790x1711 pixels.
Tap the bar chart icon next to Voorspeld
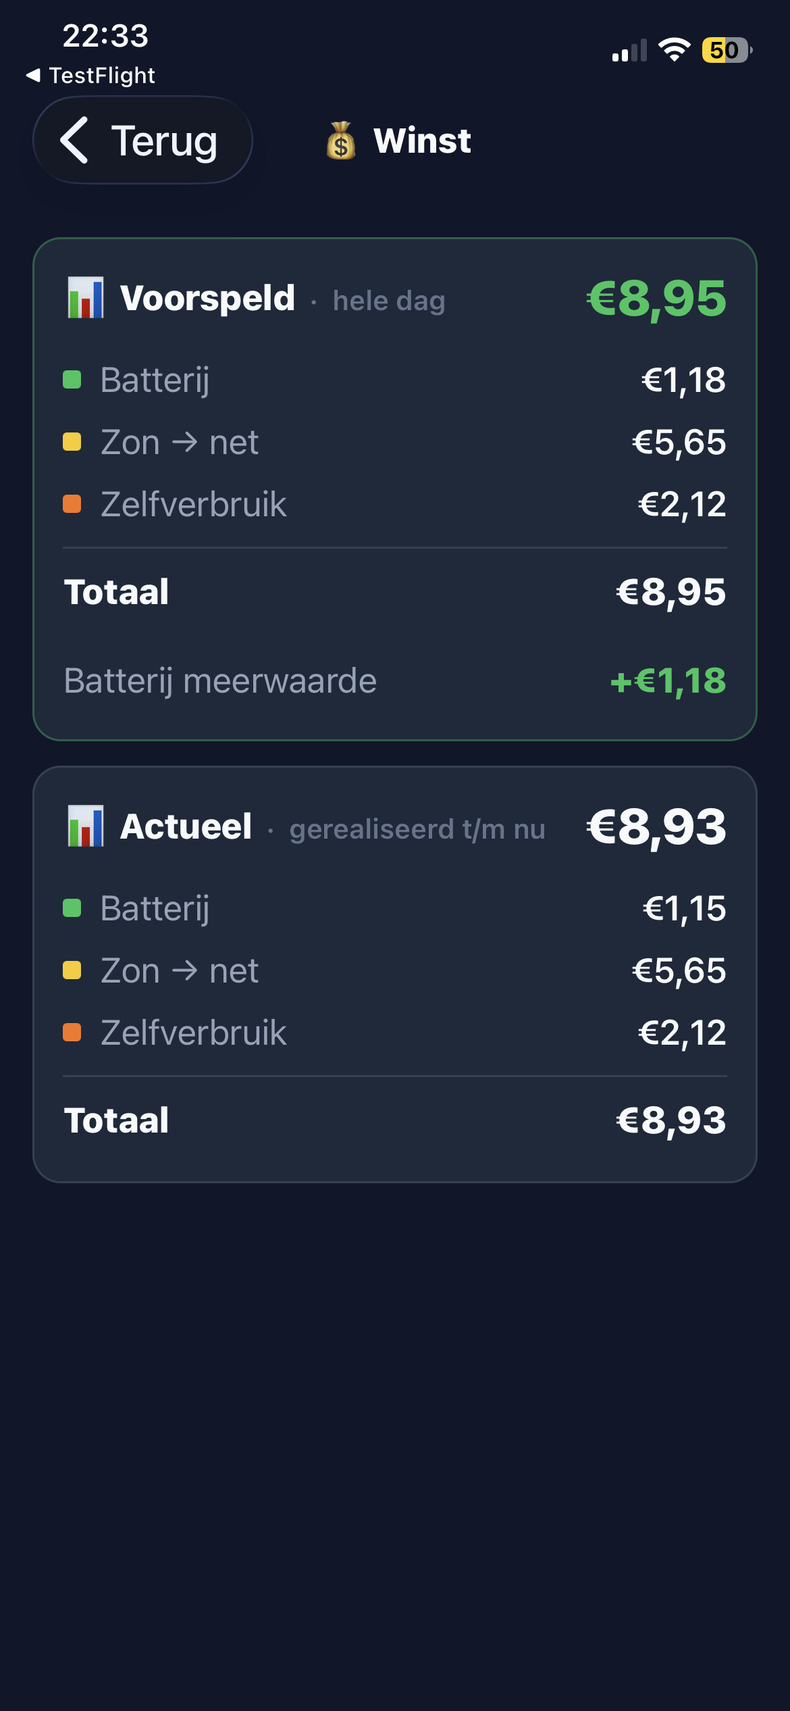pos(86,297)
